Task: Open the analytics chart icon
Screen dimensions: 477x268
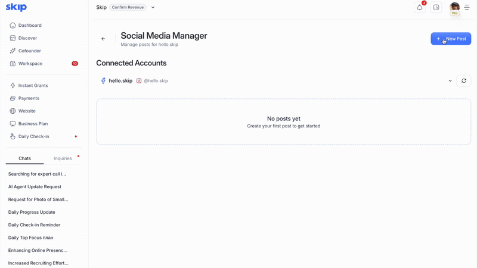Action: [436, 8]
